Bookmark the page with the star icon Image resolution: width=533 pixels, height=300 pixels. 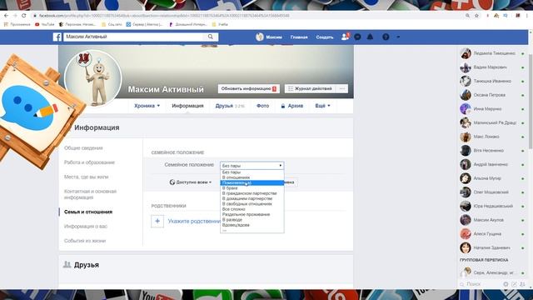[x=476, y=16]
